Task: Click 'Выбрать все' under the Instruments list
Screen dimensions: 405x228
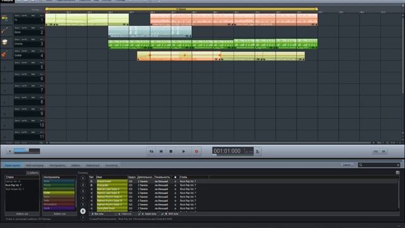Action: (59, 214)
